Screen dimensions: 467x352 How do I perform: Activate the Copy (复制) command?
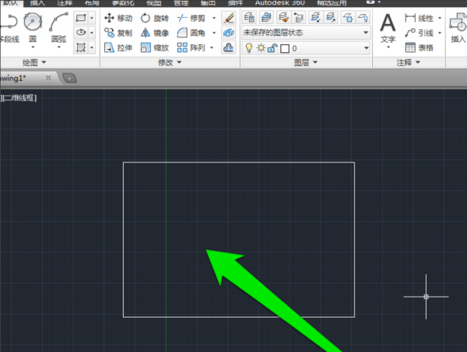(x=118, y=33)
